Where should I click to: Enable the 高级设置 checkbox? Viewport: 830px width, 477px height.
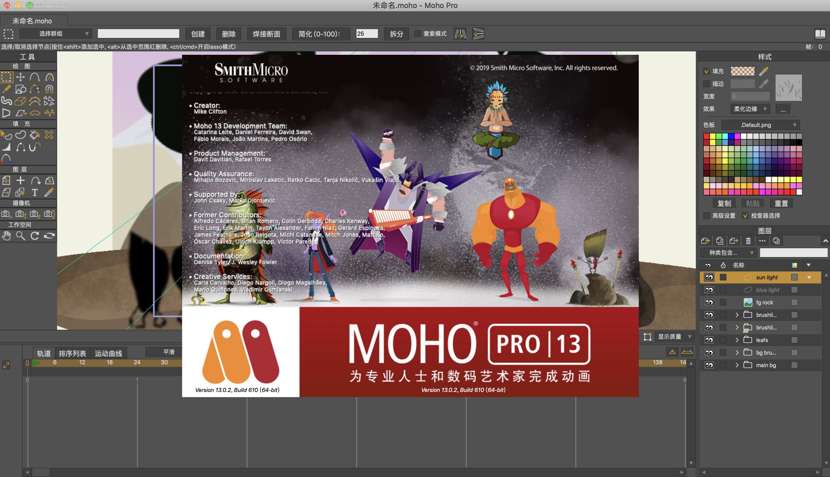[x=707, y=216]
